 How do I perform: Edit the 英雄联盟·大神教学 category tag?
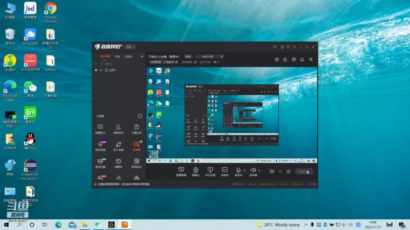[x=163, y=62]
